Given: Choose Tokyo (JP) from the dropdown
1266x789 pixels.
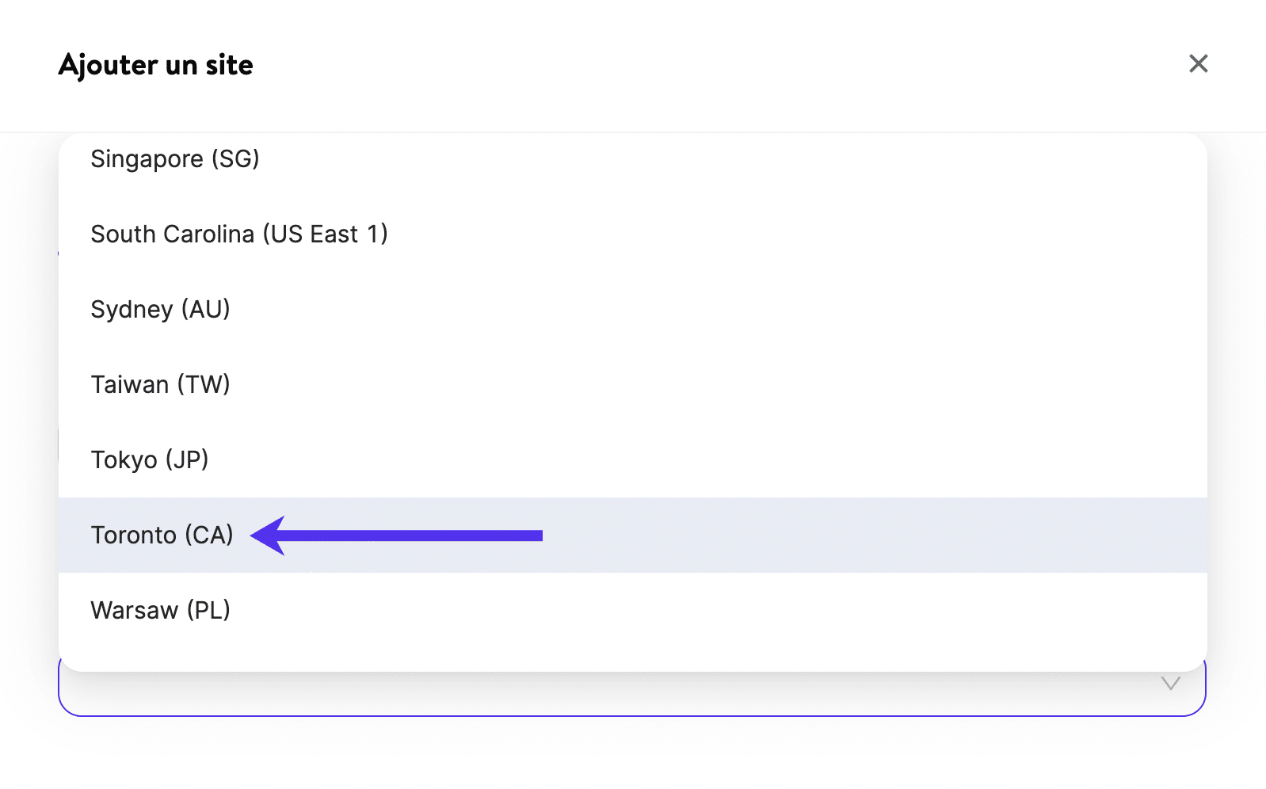Looking at the screenshot, I should pos(150,460).
